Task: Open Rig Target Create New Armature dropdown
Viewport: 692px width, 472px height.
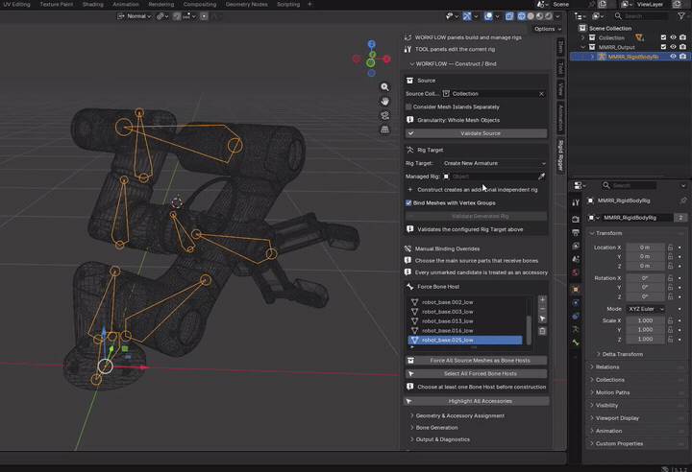Action: (x=494, y=163)
